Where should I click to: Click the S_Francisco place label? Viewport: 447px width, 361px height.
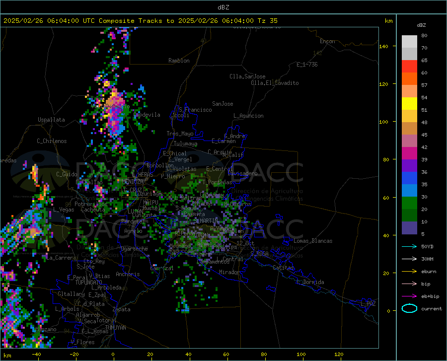195,110
